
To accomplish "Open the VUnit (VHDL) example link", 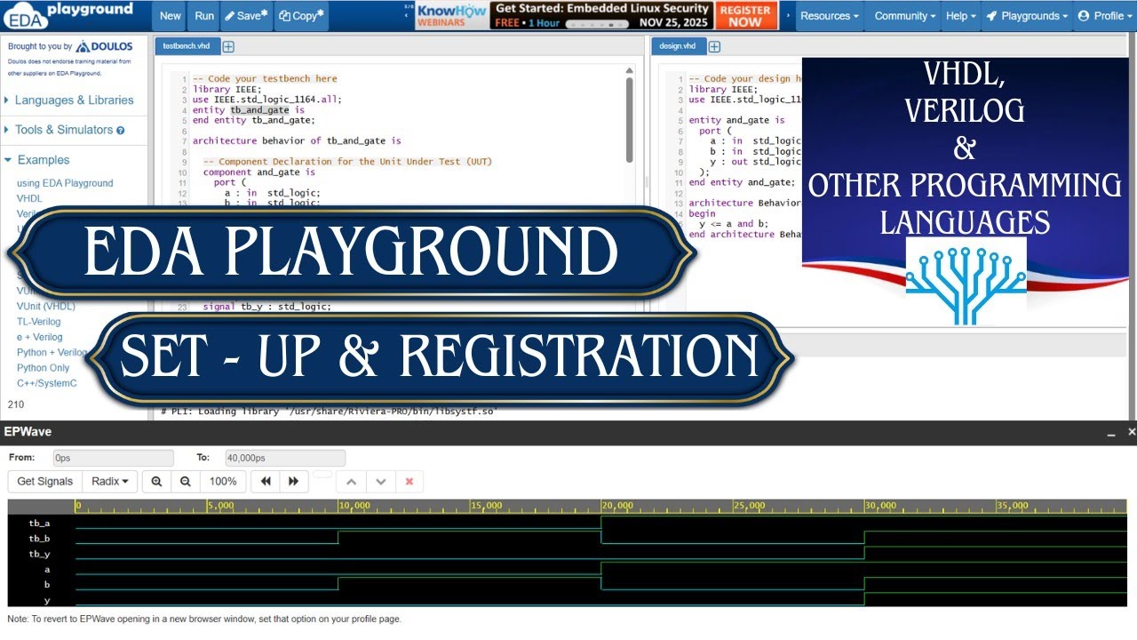I will point(46,306).
